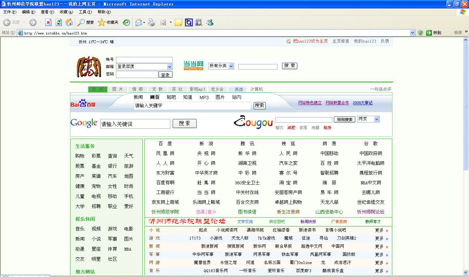
Task: Click the Print icon
Action: [x=151, y=22]
